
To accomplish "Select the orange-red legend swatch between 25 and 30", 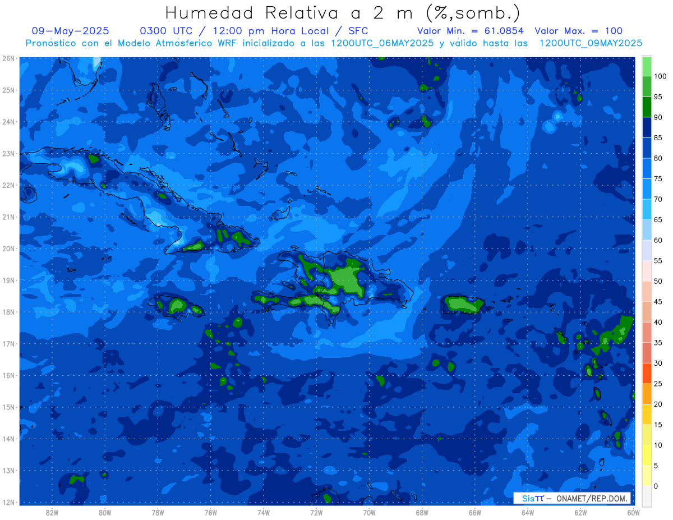I will pos(647,373).
